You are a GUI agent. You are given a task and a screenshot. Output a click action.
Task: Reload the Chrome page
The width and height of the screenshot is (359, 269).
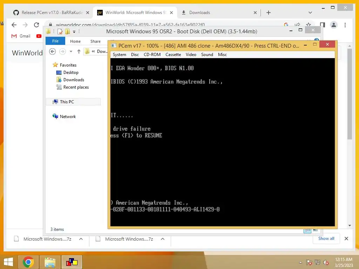pyautogui.click(x=36, y=25)
